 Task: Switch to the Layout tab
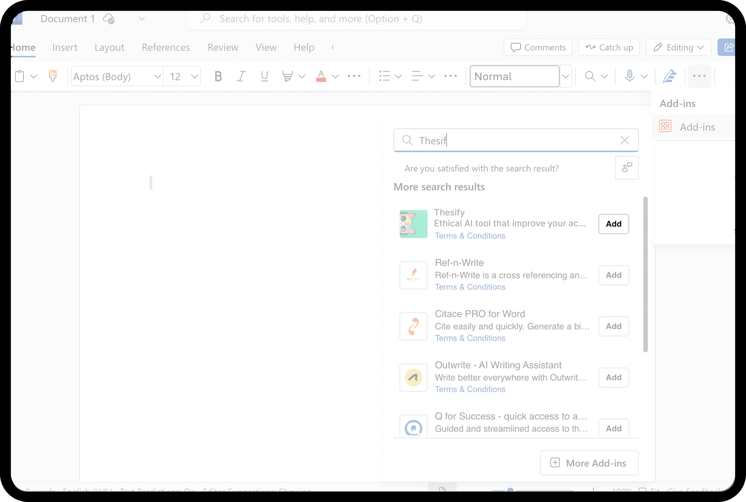109,47
